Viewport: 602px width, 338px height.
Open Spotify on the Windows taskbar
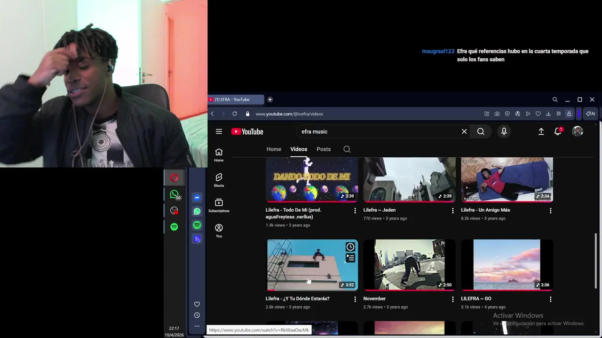[x=174, y=227]
